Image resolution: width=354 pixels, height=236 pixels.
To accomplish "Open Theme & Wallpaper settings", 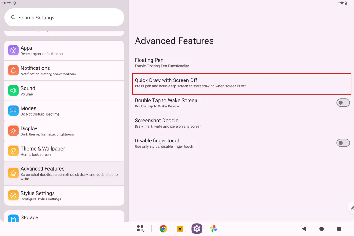I will click(x=64, y=151).
